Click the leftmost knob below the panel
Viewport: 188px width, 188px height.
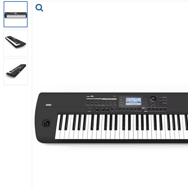(97, 109)
